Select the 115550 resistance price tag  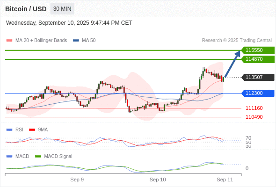[x=258, y=50]
